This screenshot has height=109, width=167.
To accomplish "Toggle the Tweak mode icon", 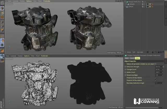I will pos(2,40).
